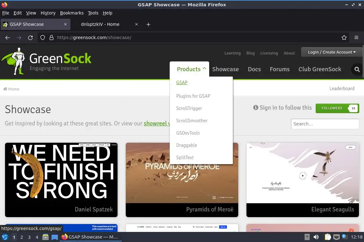Open the Firefox hamburger application menu

[x=356, y=37]
